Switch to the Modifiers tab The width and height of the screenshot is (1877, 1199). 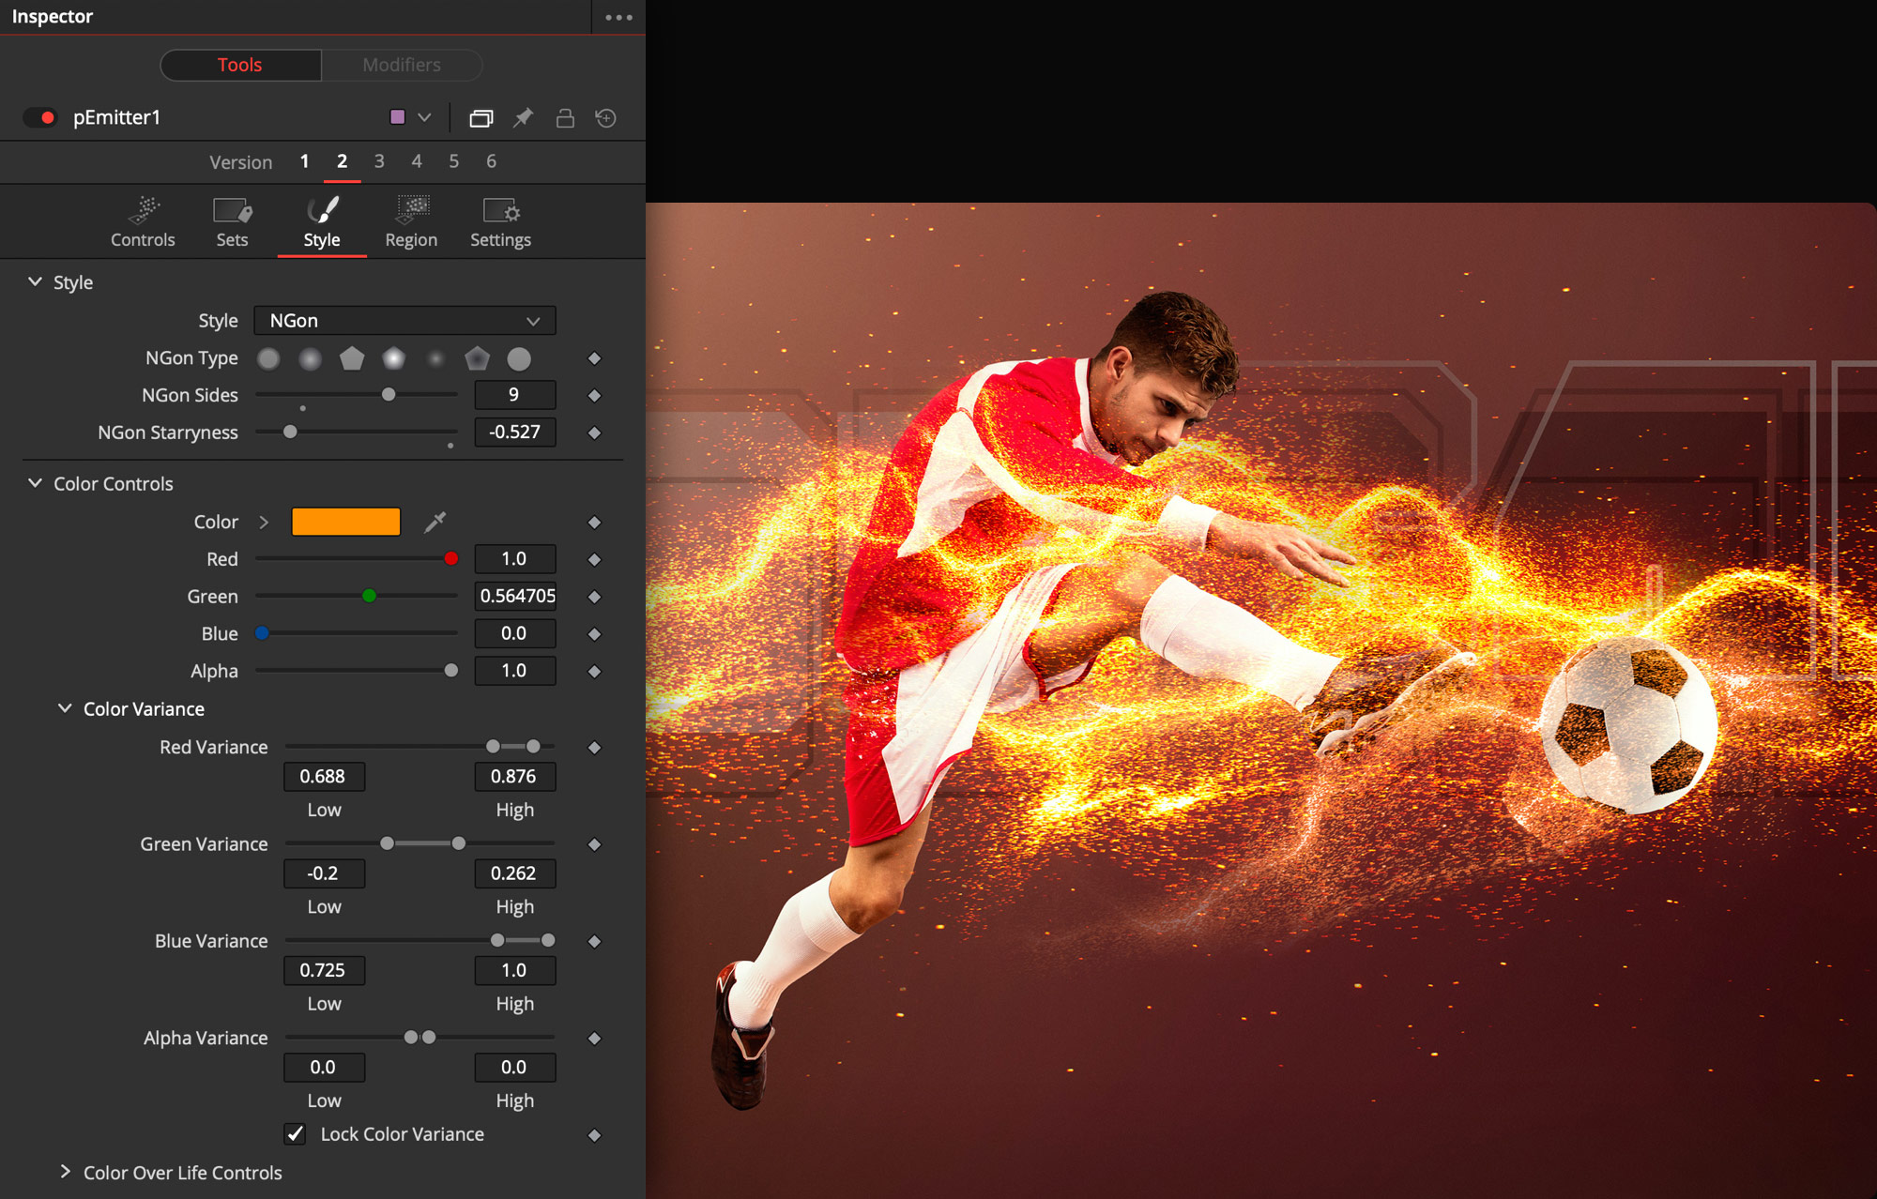click(402, 65)
